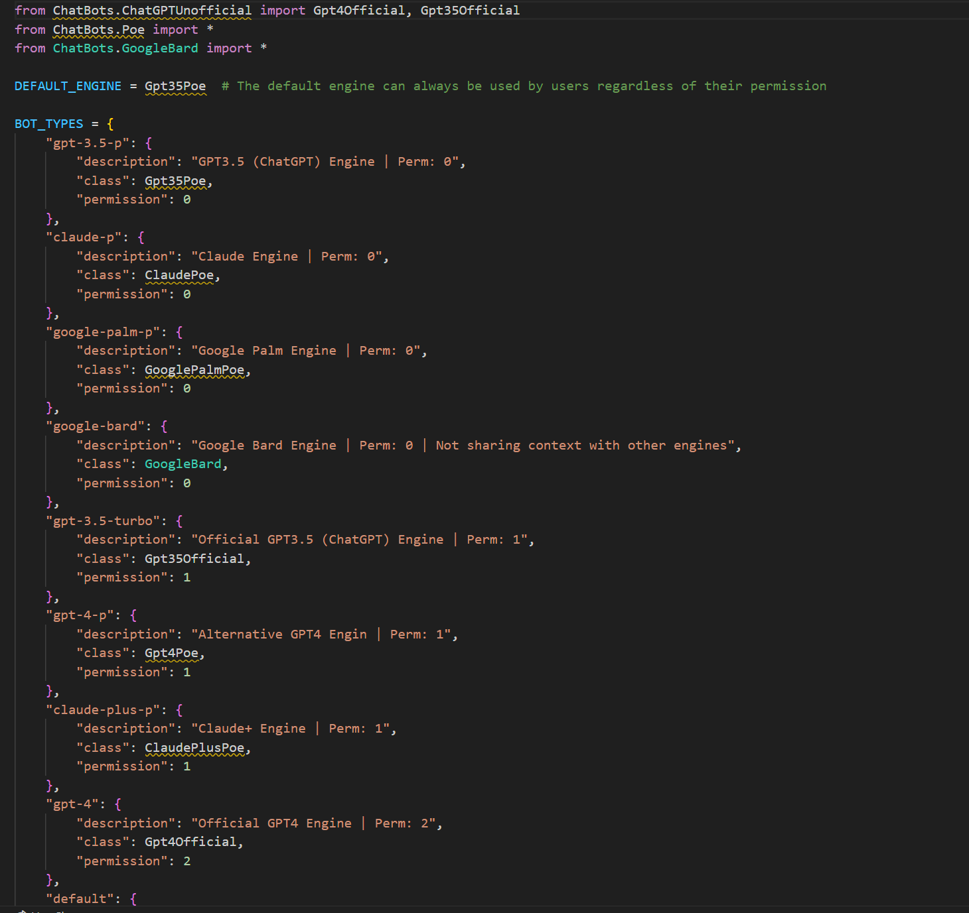Select the gpt-4 key string

74,804
